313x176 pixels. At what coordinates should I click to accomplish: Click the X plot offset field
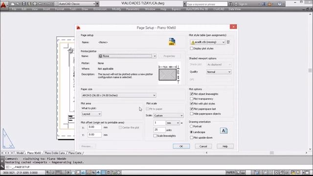94,127
